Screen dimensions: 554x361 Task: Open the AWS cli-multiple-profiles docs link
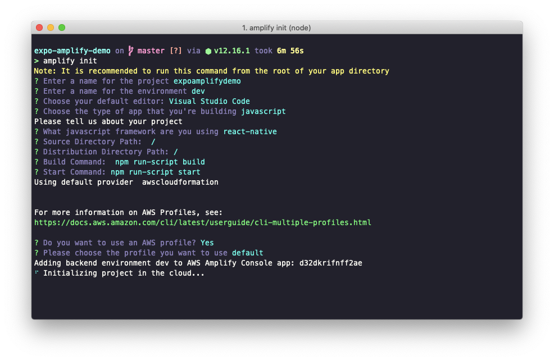(x=202, y=223)
